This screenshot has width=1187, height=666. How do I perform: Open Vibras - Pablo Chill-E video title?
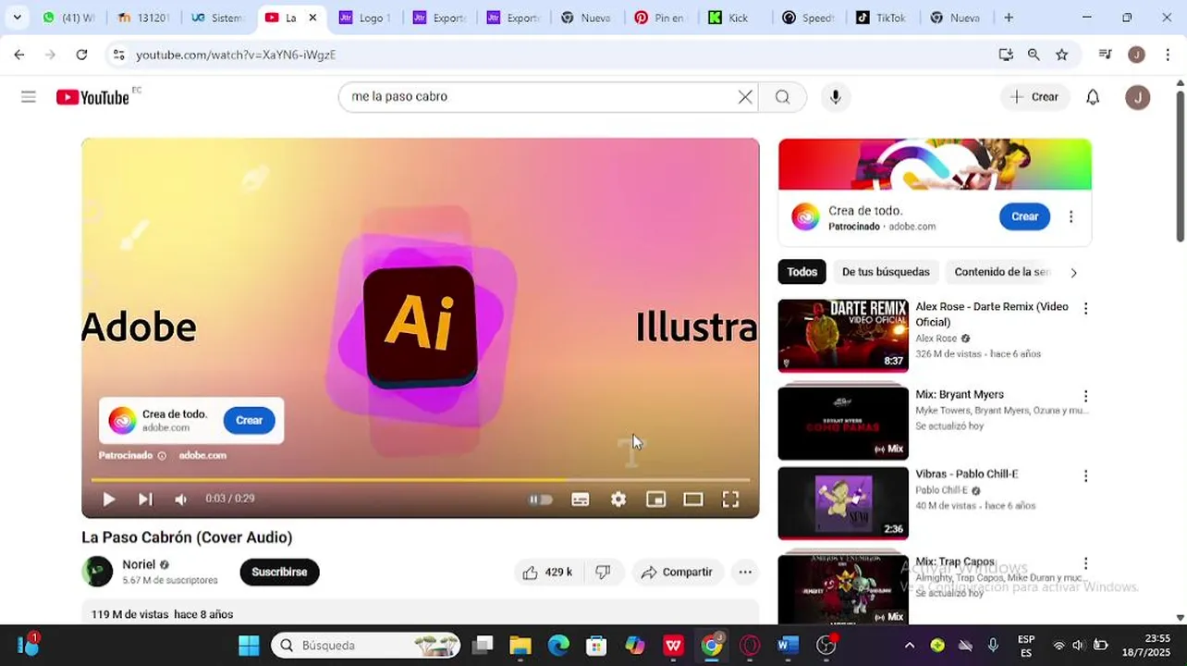(x=966, y=474)
